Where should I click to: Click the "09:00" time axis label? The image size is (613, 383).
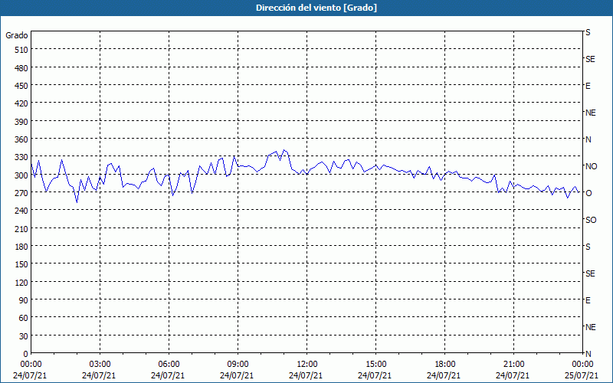coord(238,365)
